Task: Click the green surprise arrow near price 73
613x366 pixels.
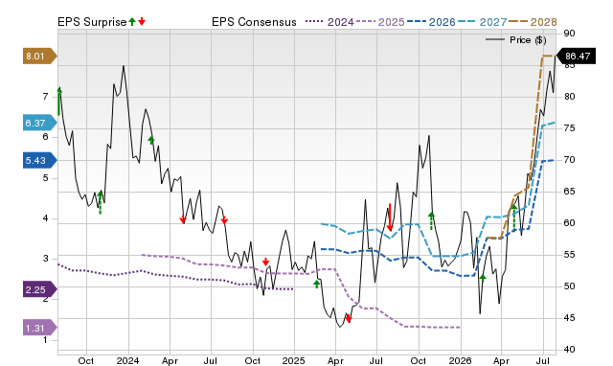Action: [x=151, y=140]
